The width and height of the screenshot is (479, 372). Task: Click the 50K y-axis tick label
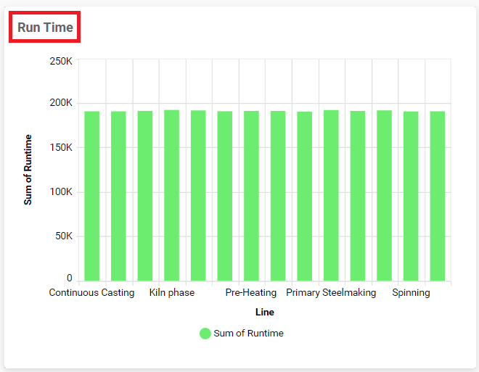point(62,236)
